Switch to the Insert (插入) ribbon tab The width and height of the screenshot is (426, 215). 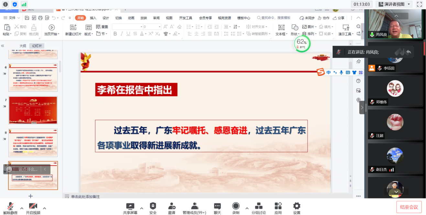[93, 18]
